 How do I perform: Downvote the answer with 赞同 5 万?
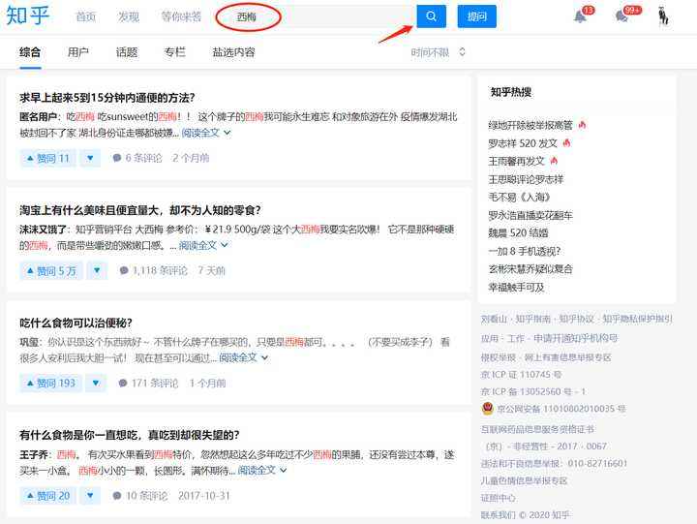[97, 270]
